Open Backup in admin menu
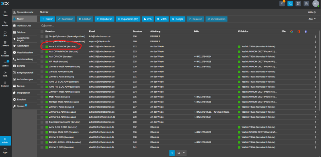This screenshot has height=157, width=321. pos(24,86)
